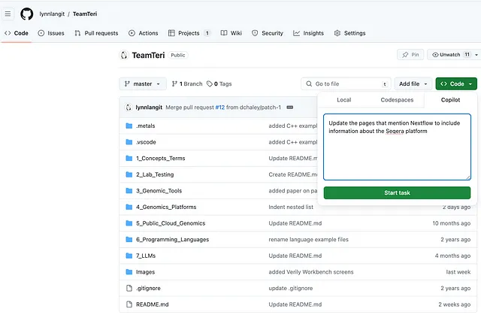
Task: Open the Add file dropdown
Action: coord(413,83)
